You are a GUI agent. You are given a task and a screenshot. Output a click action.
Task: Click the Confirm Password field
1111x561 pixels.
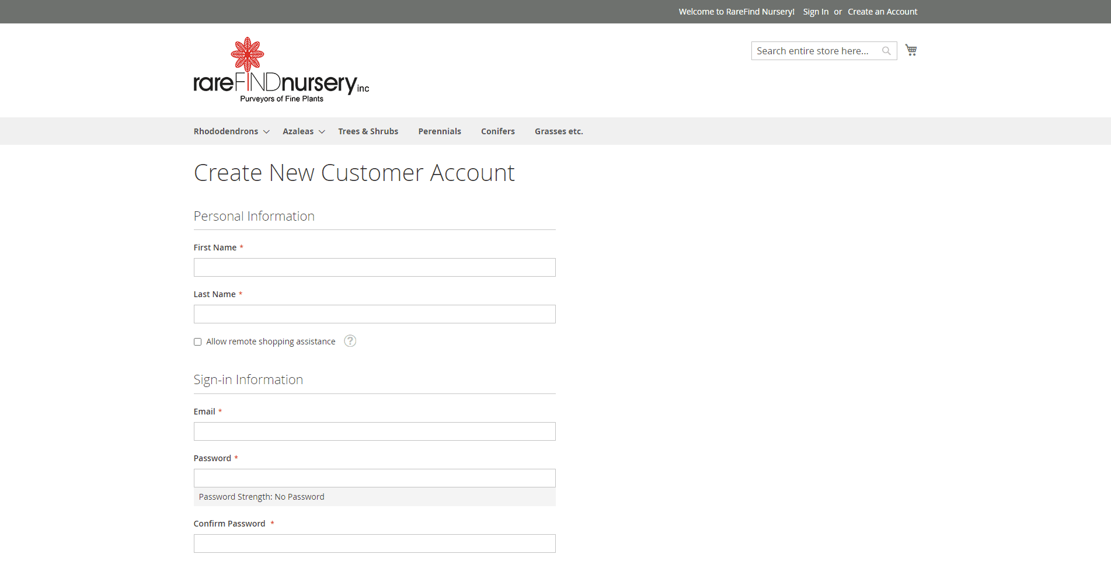coord(374,543)
